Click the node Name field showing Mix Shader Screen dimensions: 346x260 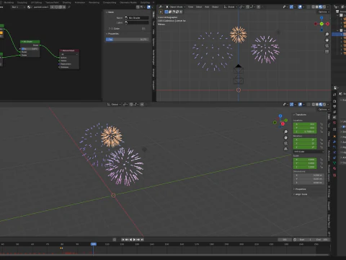click(136, 18)
